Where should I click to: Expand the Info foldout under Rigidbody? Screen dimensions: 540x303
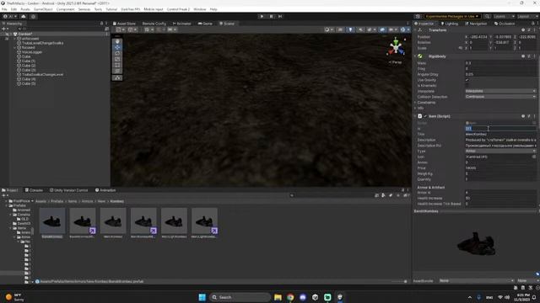click(x=415, y=108)
